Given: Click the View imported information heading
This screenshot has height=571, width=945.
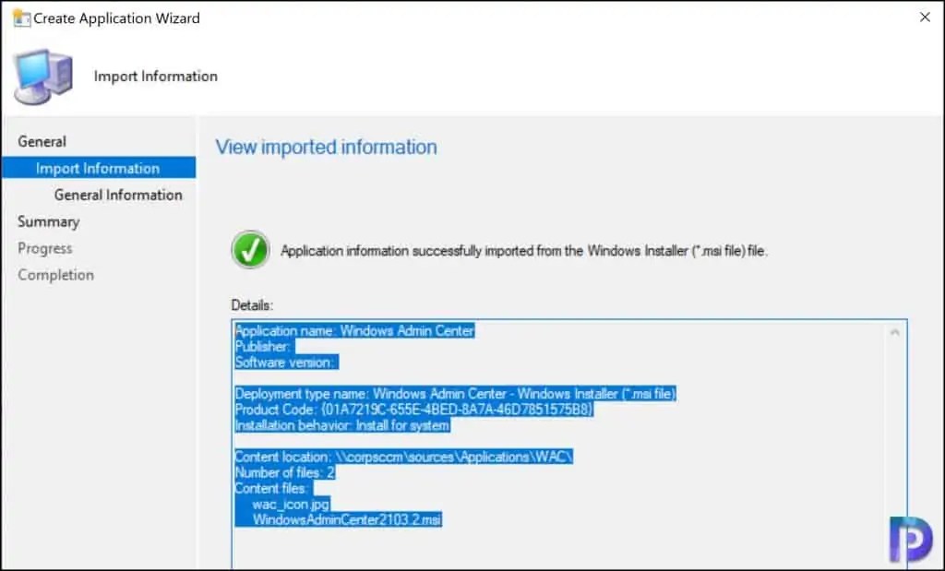Looking at the screenshot, I should [326, 147].
